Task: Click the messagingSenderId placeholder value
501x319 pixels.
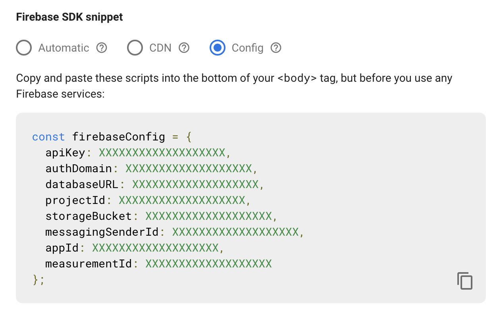Action: [x=235, y=232]
